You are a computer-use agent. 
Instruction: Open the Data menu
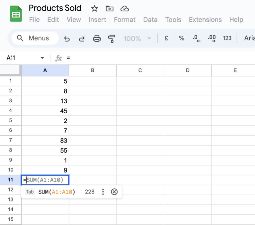point(150,20)
